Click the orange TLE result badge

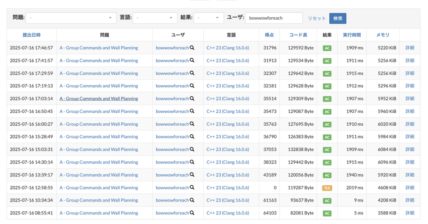tap(327, 188)
